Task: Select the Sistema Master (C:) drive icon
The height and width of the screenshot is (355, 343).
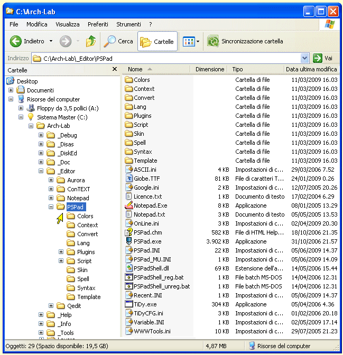Action: [x=31, y=117]
